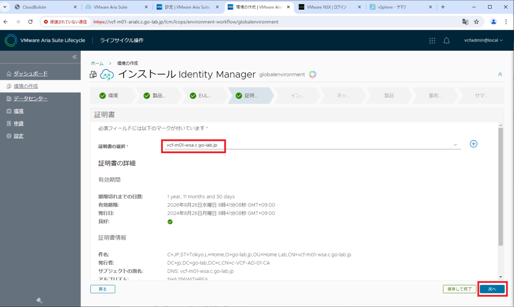Open ダッシュボード in the sidebar
Viewport: 514px width, 307px height.
tap(30, 74)
